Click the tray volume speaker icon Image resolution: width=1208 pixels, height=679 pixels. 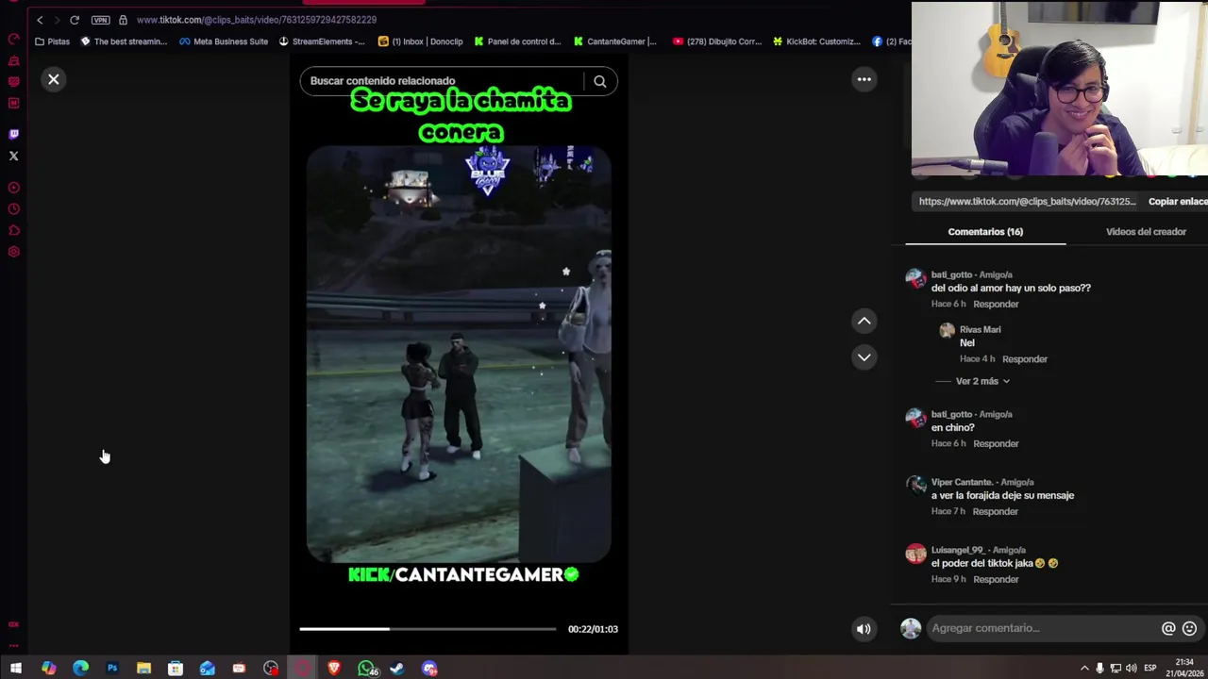(x=1131, y=669)
